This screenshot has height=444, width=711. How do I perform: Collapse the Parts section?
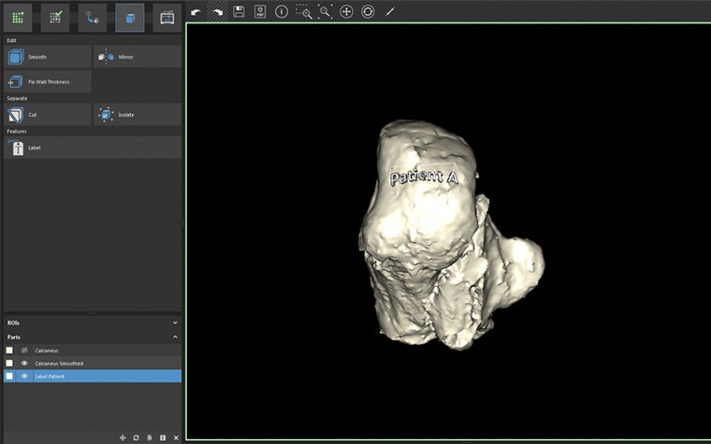pos(175,337)
